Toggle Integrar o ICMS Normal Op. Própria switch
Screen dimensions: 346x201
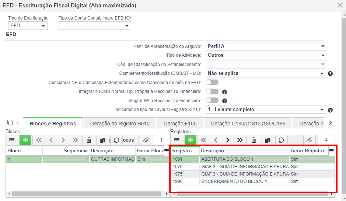point(212,91)
